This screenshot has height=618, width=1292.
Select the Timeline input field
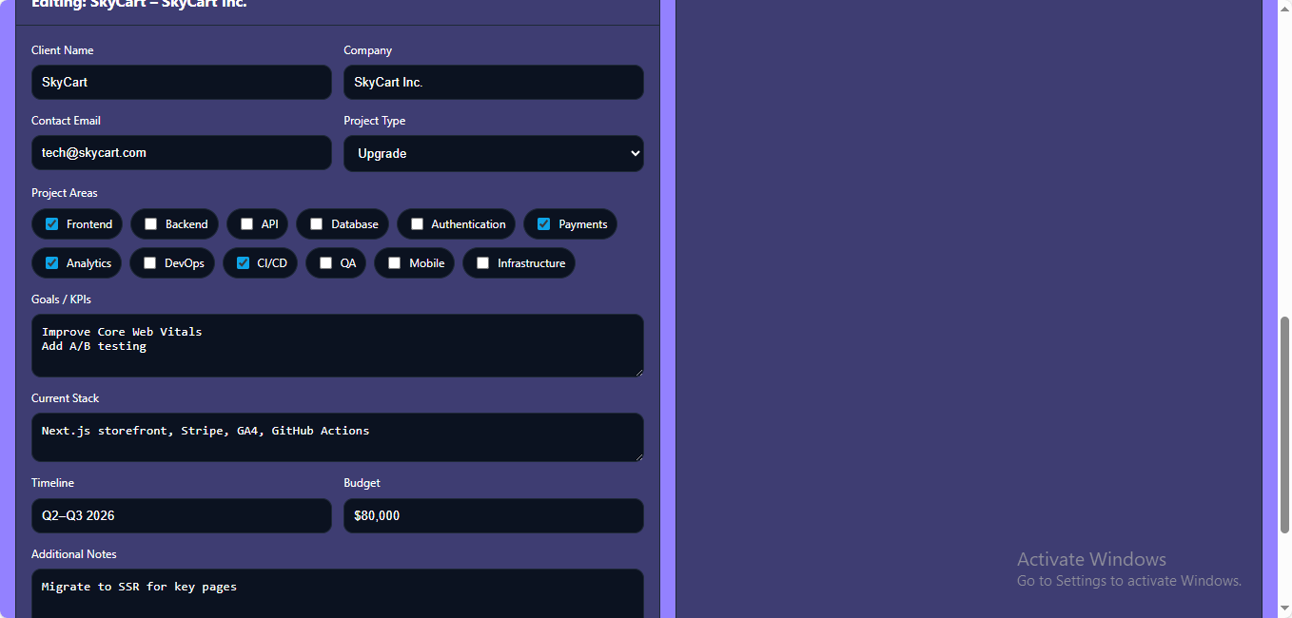[x=182, y=515]
